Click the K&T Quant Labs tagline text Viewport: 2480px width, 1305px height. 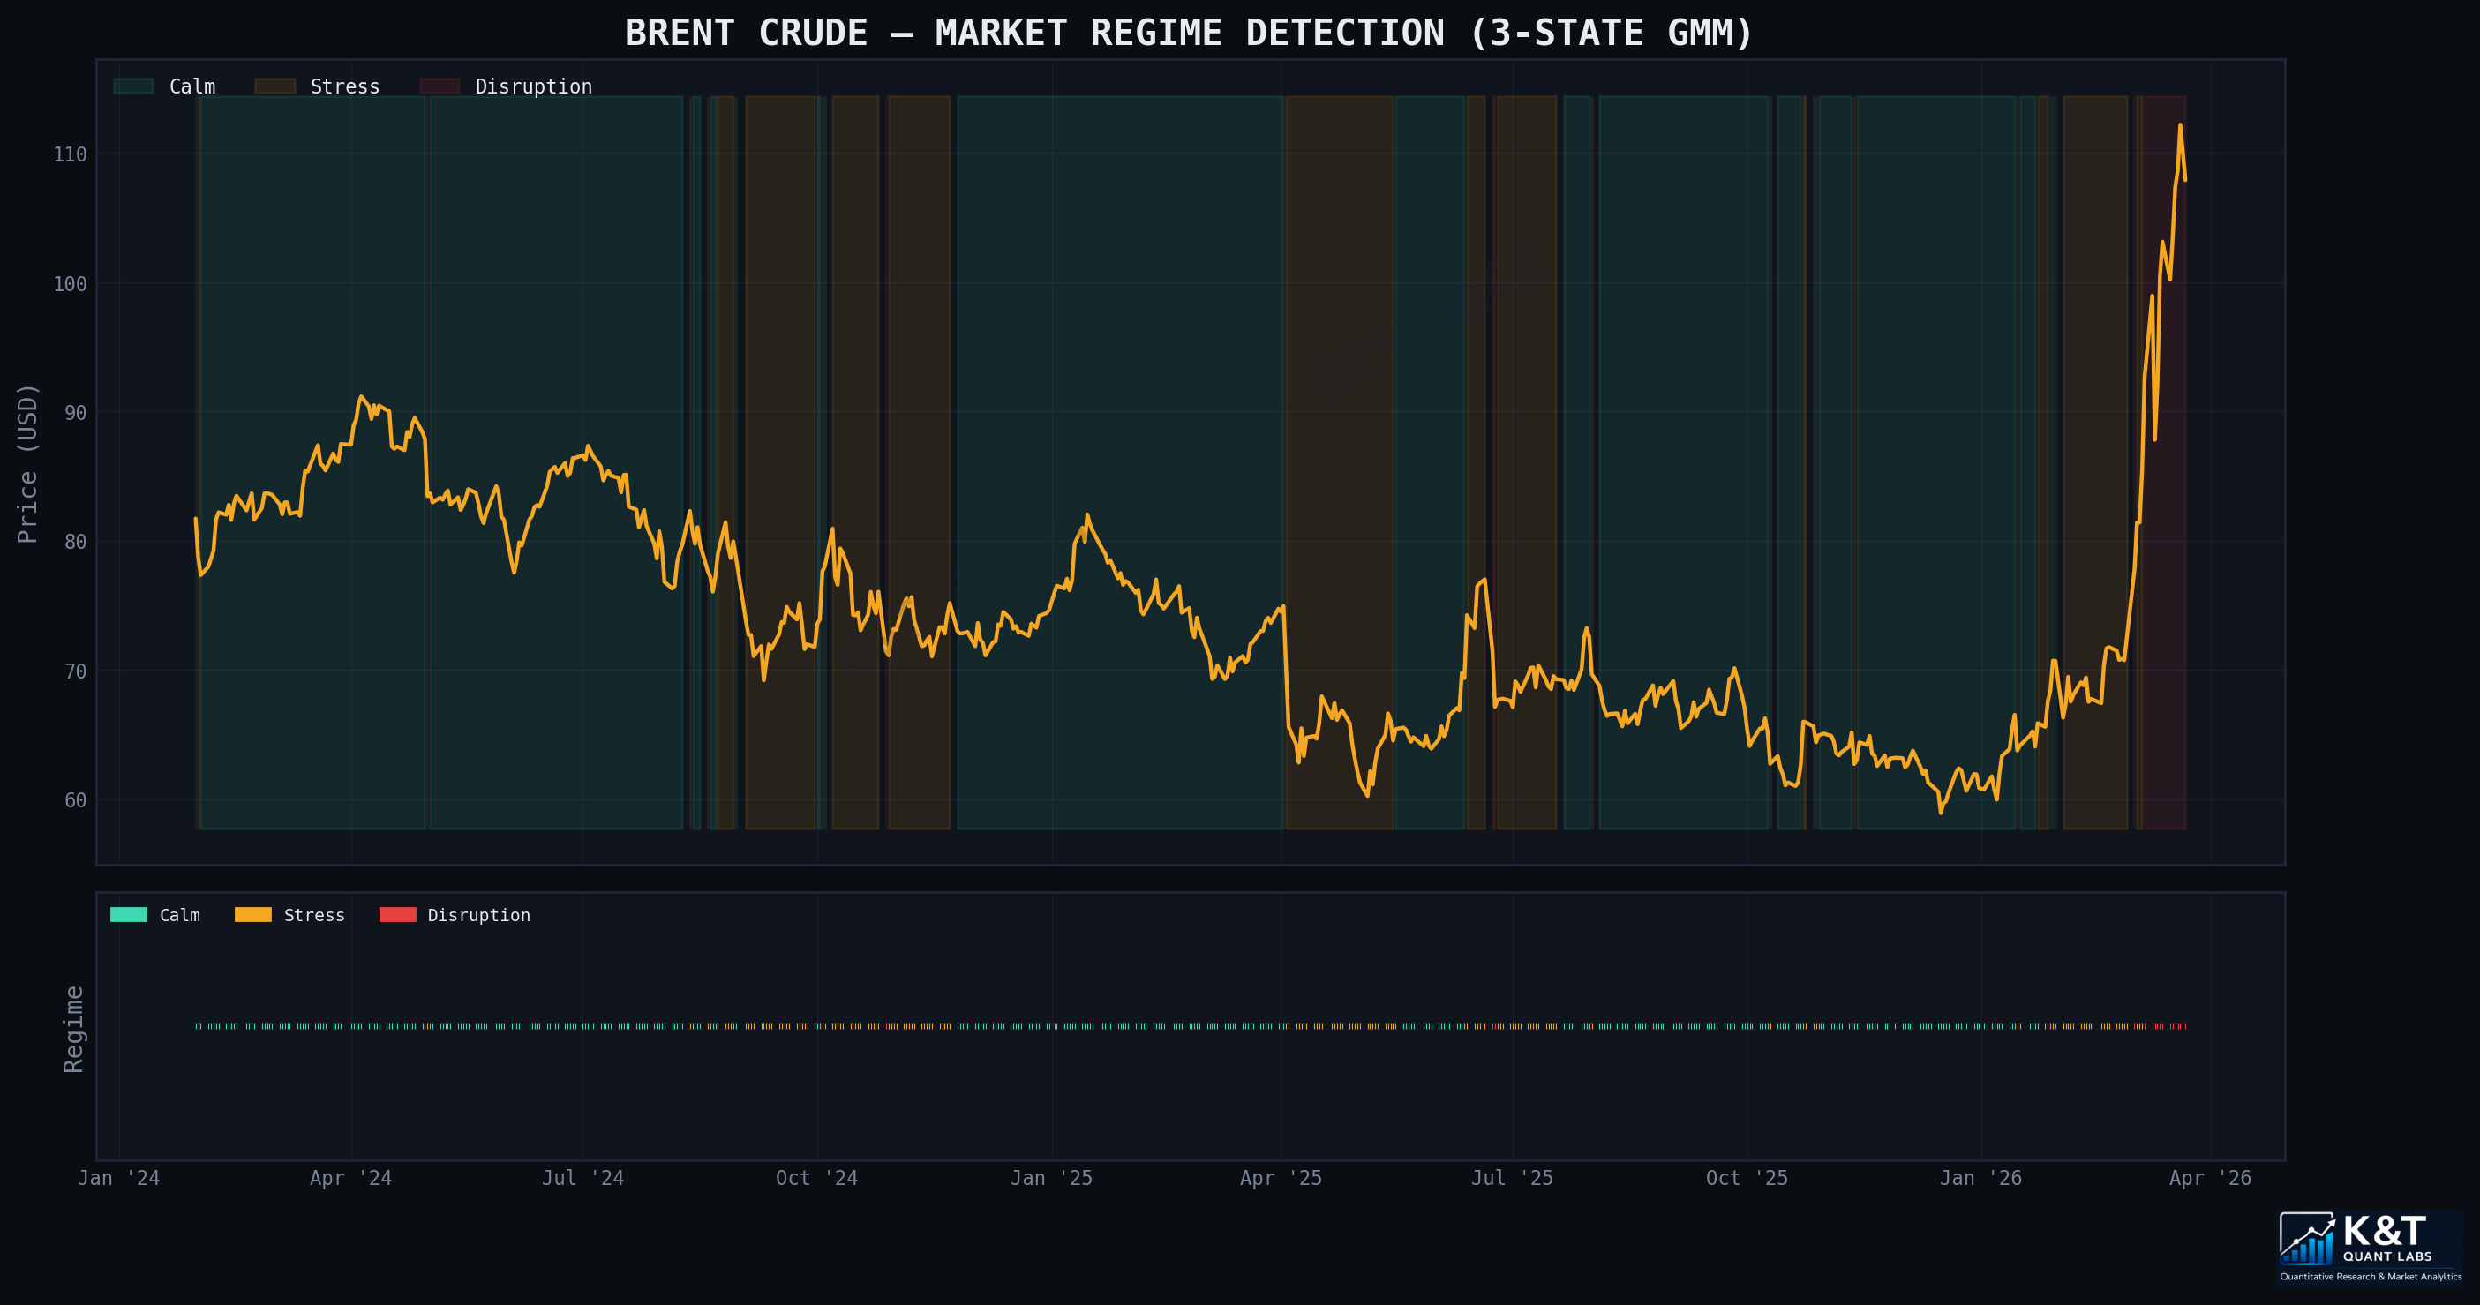pos(2371,1276)
